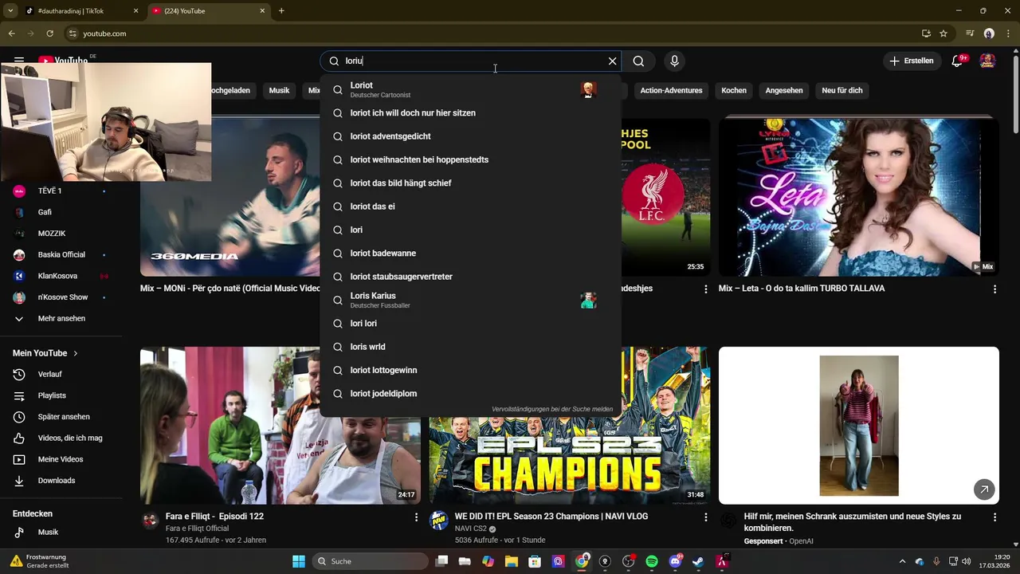The height and width of the screenshot is (574, 1020).
Task: Open the Windows Start menu
Action: [x=299, y=561]
